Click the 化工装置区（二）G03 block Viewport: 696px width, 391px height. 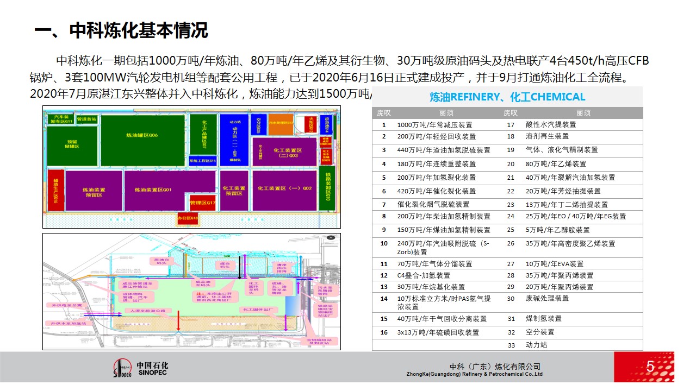(x=284, y=152)
